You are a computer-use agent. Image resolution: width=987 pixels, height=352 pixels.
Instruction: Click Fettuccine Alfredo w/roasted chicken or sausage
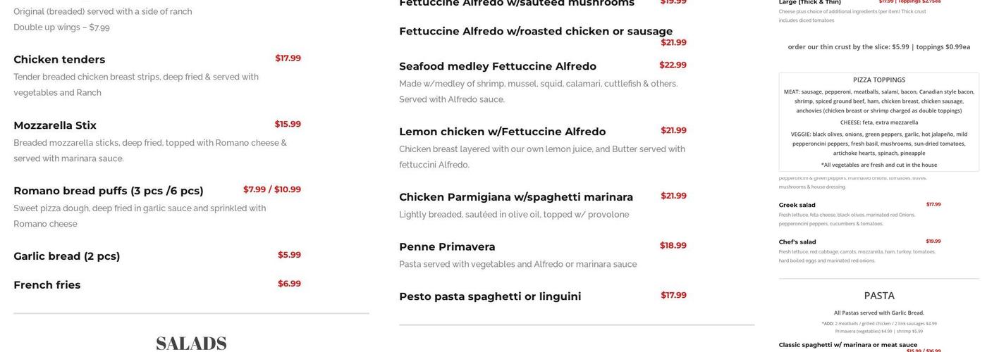point(536,31)
